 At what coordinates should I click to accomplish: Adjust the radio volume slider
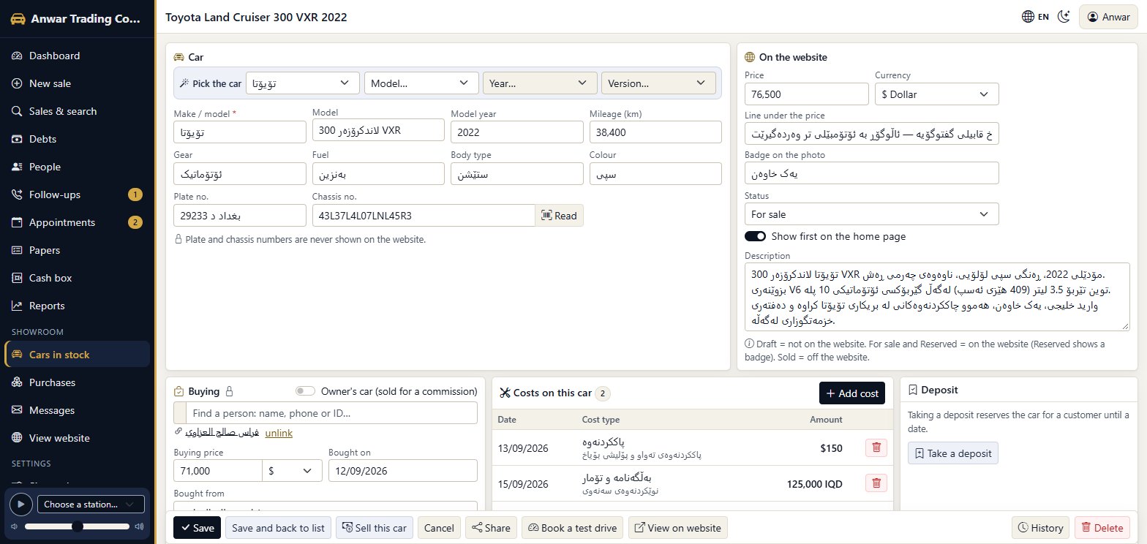[77, 526]
